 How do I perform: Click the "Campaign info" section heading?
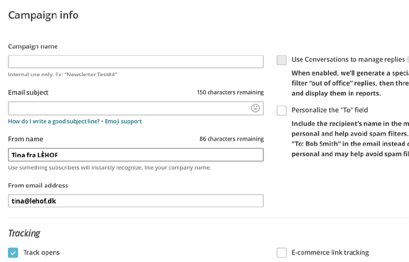43,15
